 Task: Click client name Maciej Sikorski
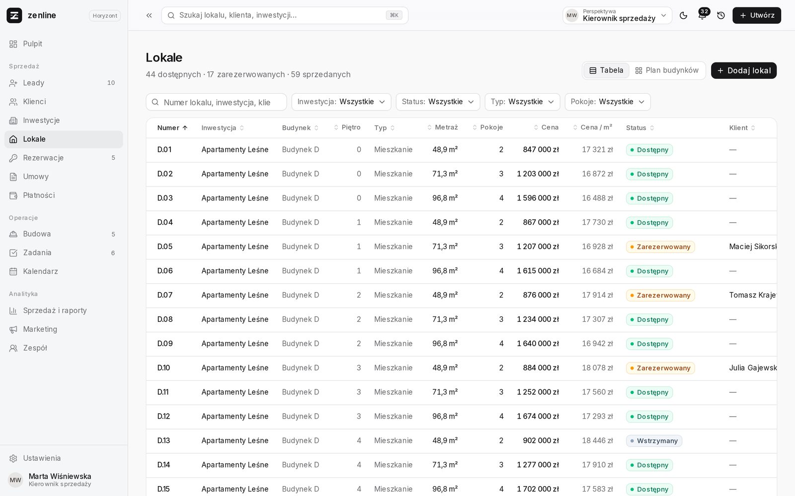(753, 247)
